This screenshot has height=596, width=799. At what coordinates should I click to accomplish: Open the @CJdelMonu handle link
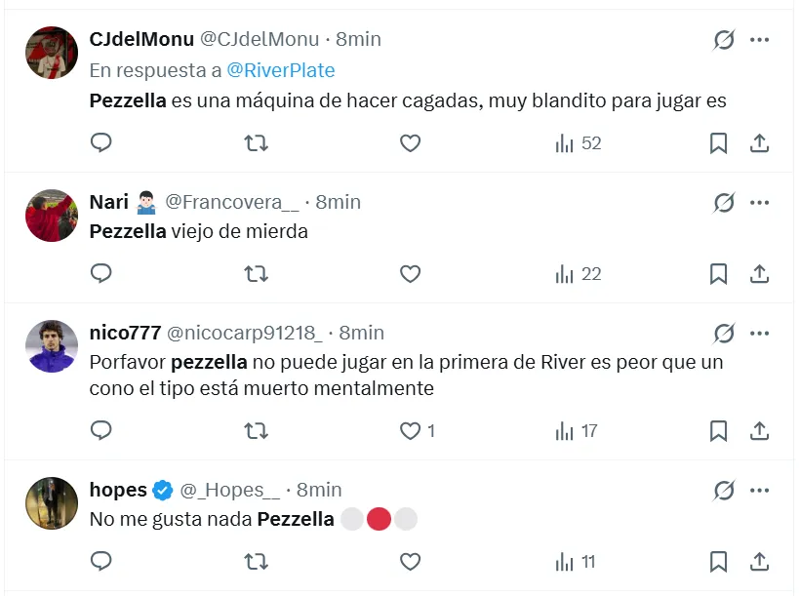pyautogui.click(x=260, y=39)
